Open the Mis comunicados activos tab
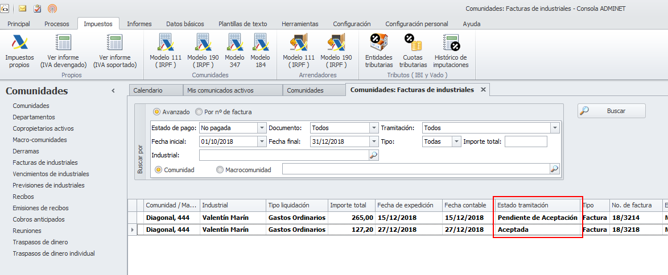 (234, 90)
